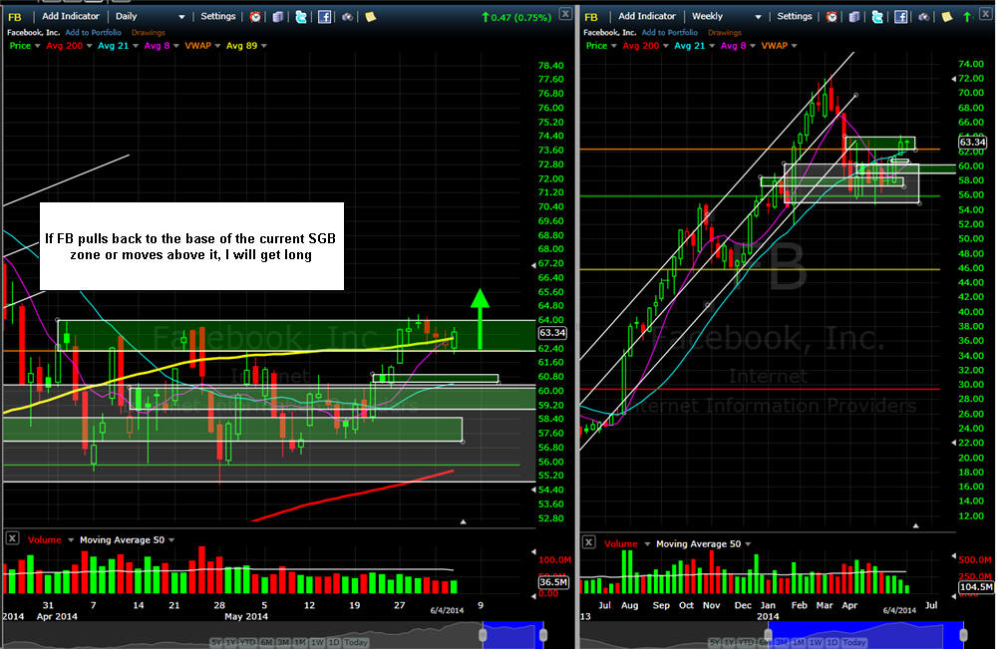999x649 pixels.
Task: Click camera snapshot icon in Daily chart
Action: click(x=347, y=17)
